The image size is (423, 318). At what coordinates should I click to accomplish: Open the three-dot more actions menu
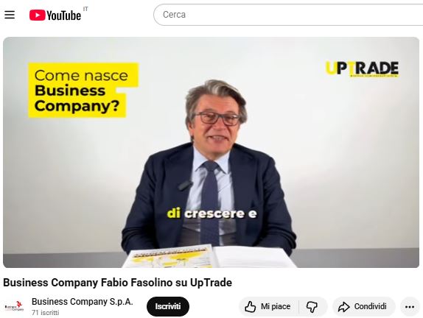(x=410, y=307)
